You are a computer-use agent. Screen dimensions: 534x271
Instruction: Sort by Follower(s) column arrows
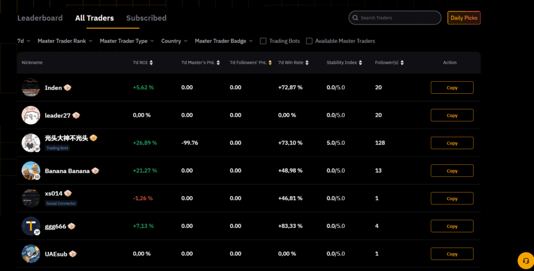pyautogui.click(x=402, y=63)
